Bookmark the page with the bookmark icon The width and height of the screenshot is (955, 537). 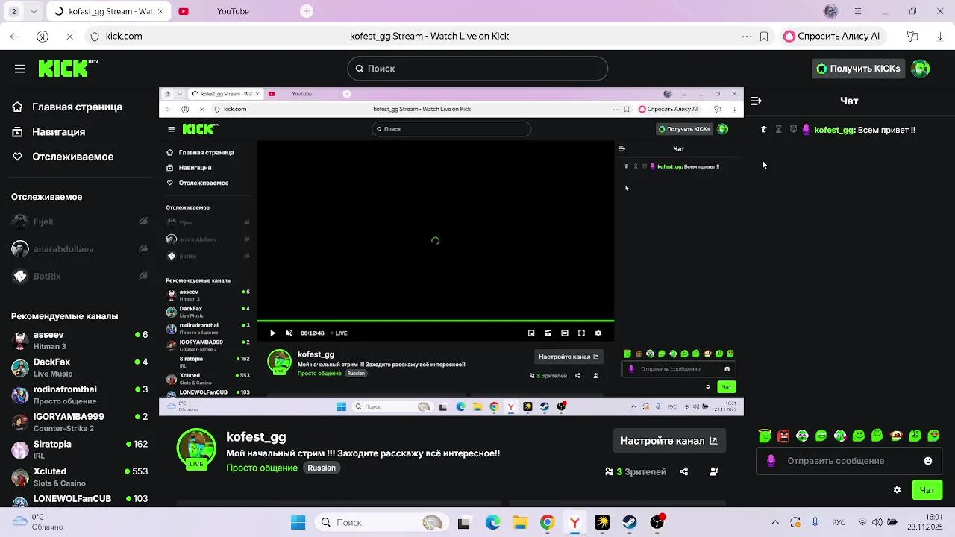pos(764,36)
